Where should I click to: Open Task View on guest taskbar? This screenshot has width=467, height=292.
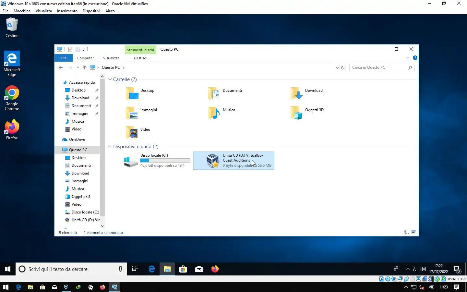tap(135, 269)
